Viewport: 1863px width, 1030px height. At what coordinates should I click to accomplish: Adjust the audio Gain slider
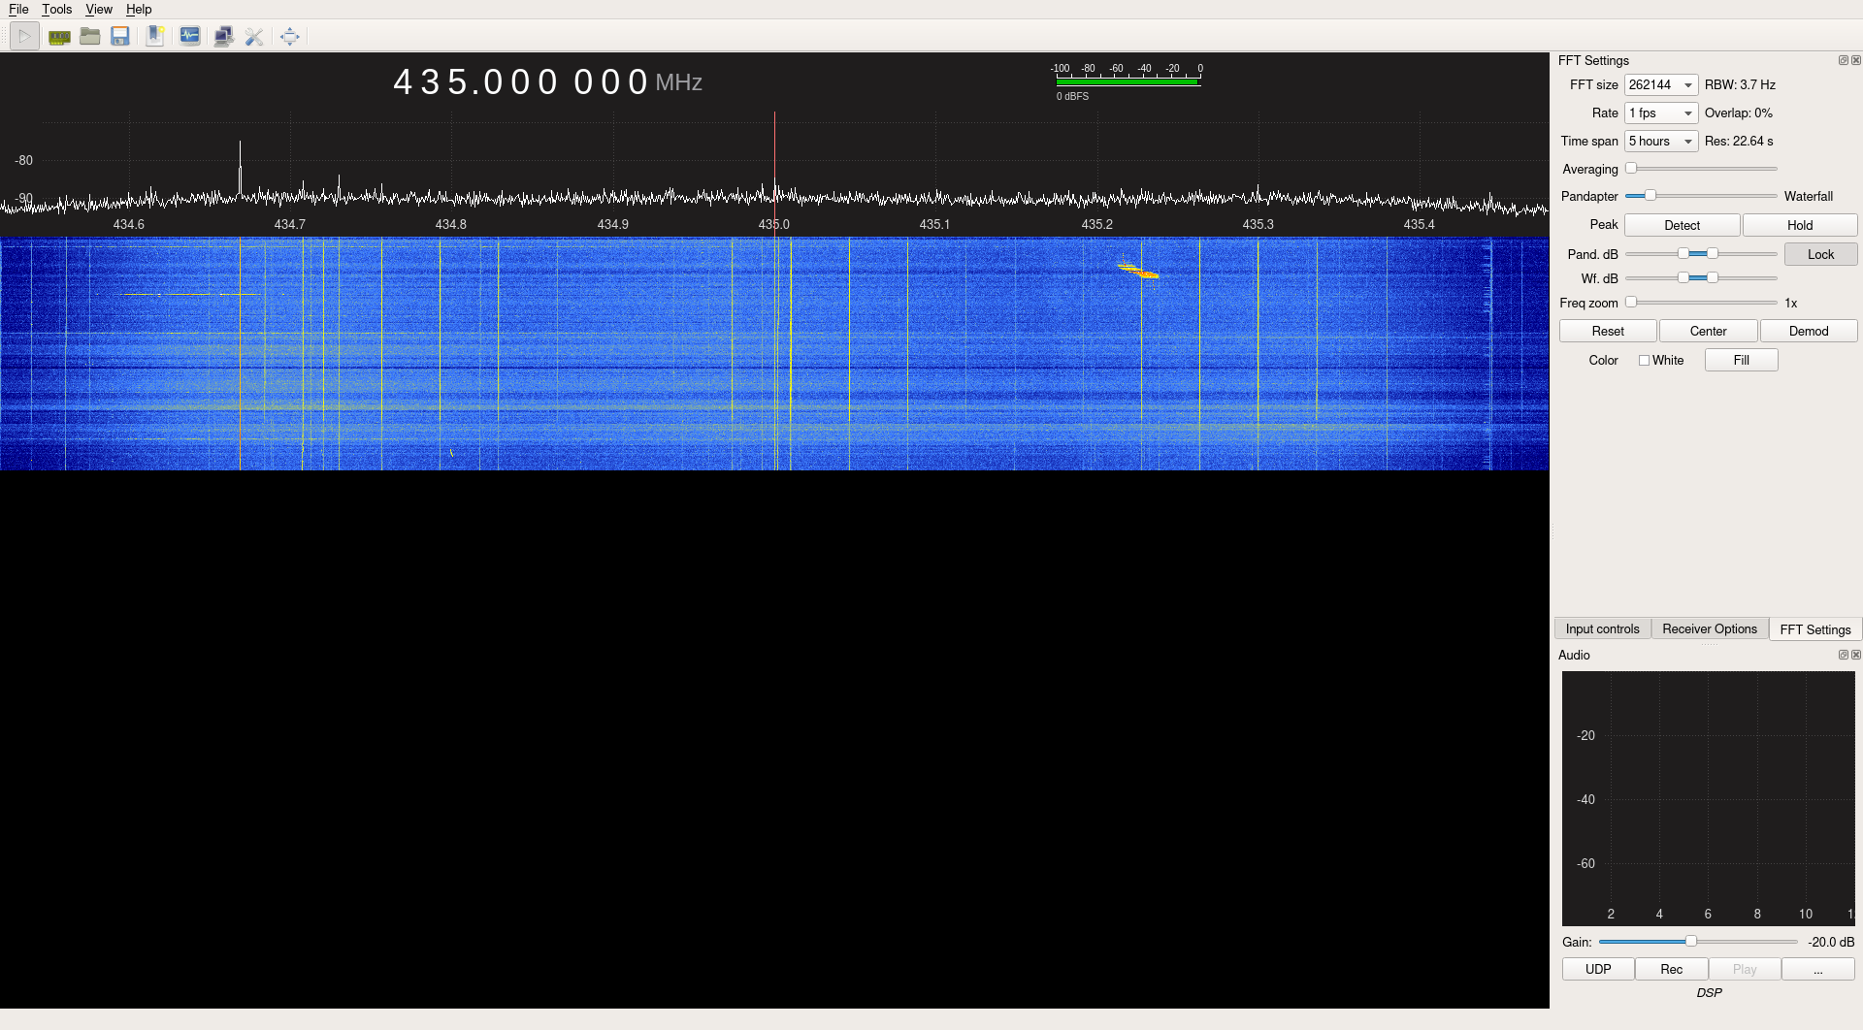coord(1698,942)
